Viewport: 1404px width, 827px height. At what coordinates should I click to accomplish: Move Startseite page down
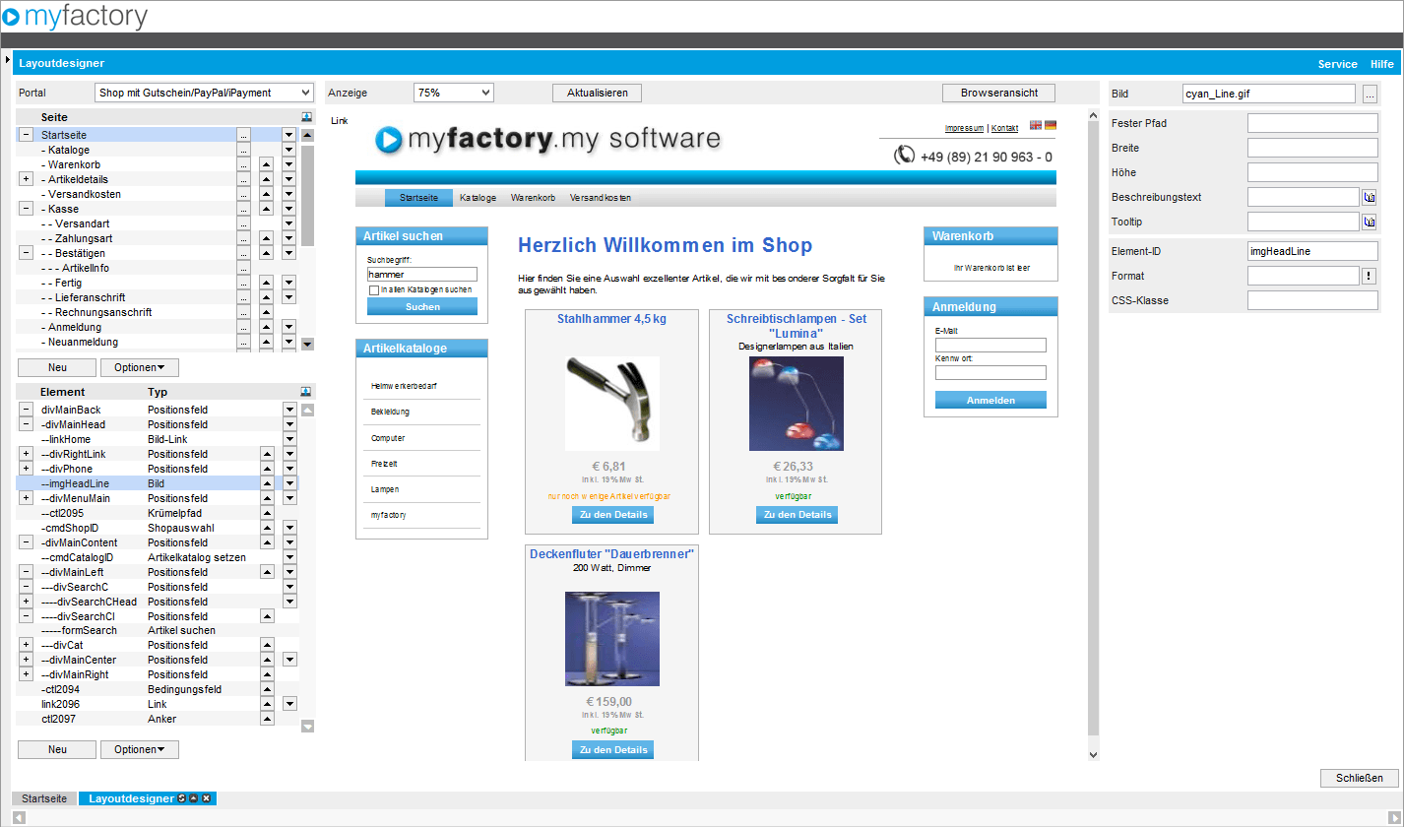[x=289, y=135]
